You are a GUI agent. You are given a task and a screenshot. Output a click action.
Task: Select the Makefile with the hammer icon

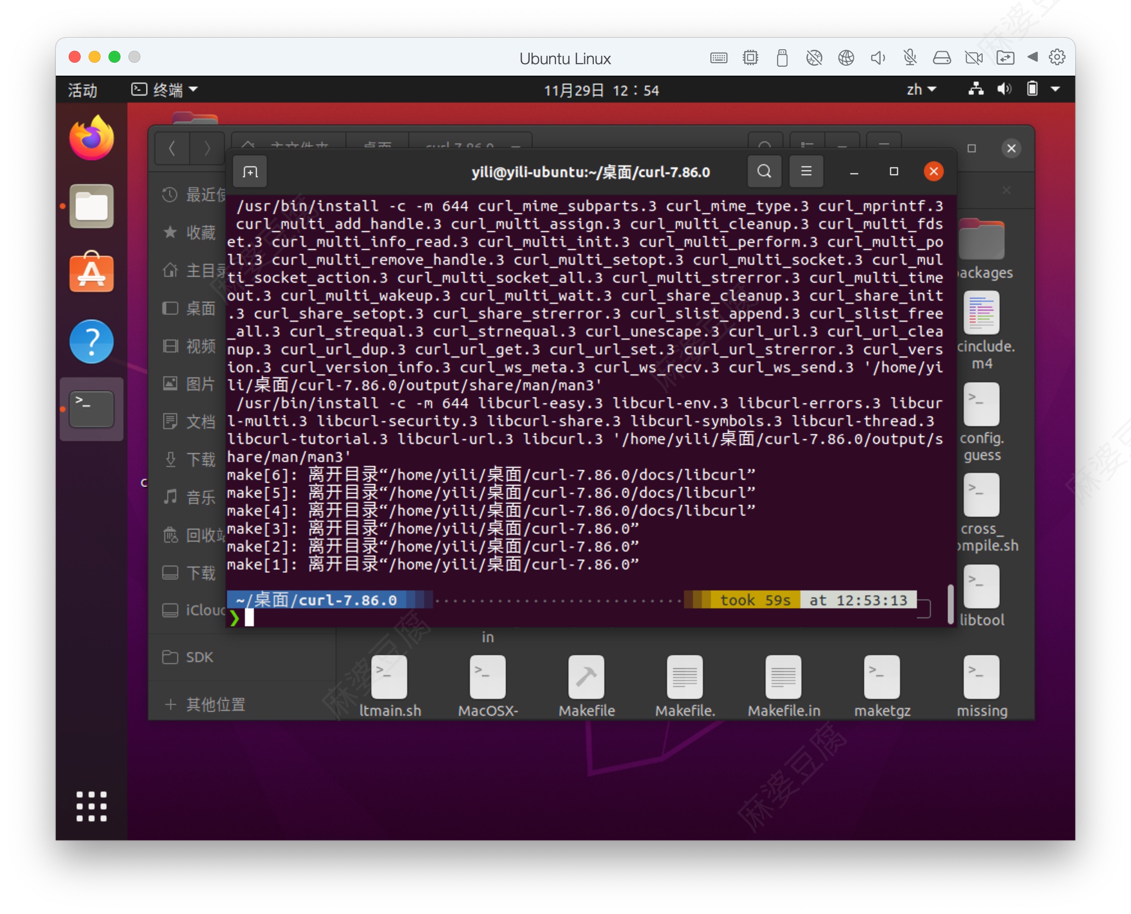586,686
